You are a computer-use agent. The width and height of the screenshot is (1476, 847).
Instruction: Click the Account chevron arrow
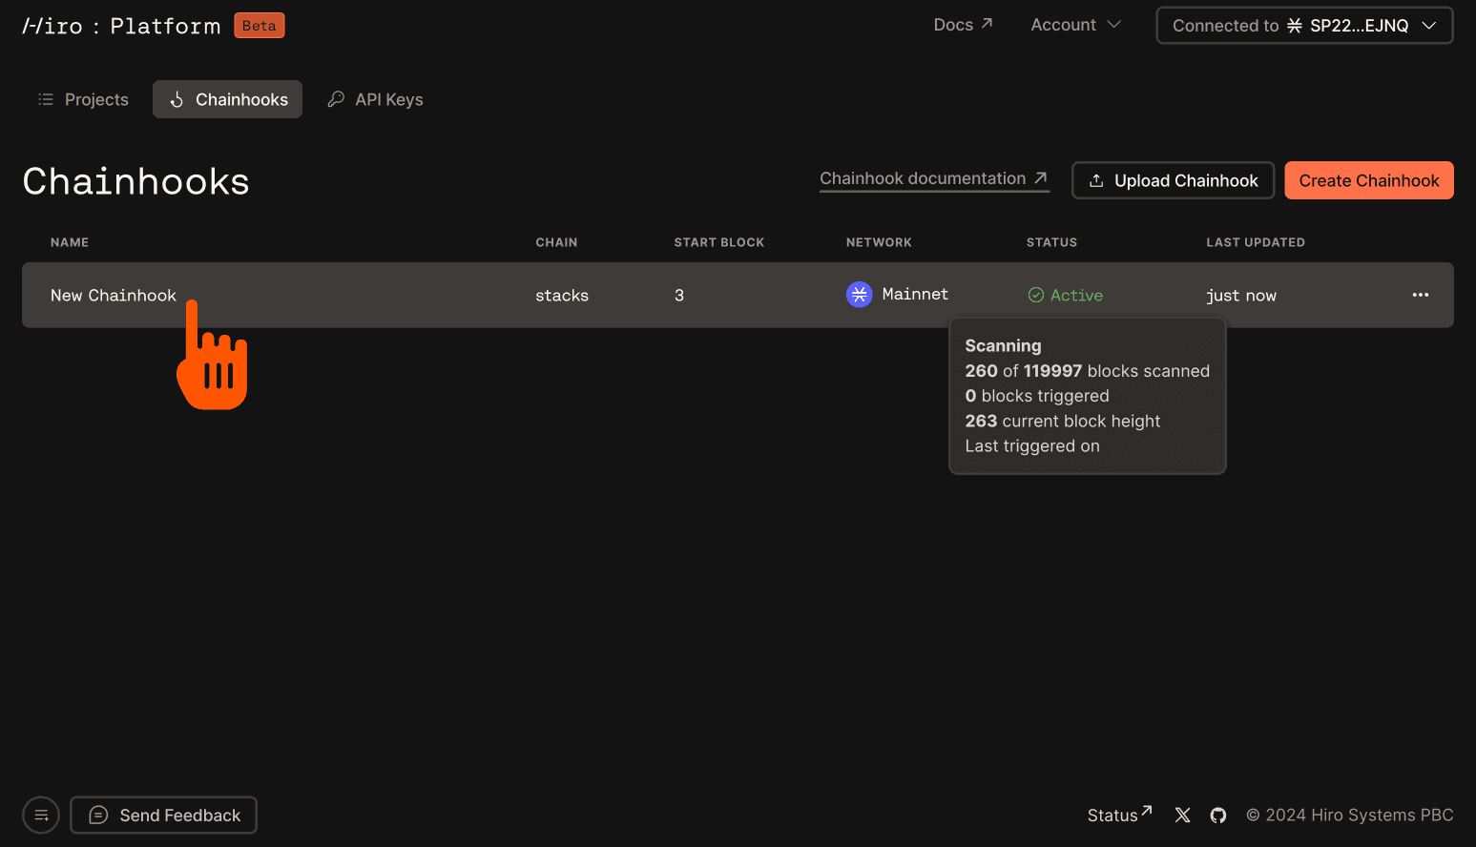(x=1113, y=25)
